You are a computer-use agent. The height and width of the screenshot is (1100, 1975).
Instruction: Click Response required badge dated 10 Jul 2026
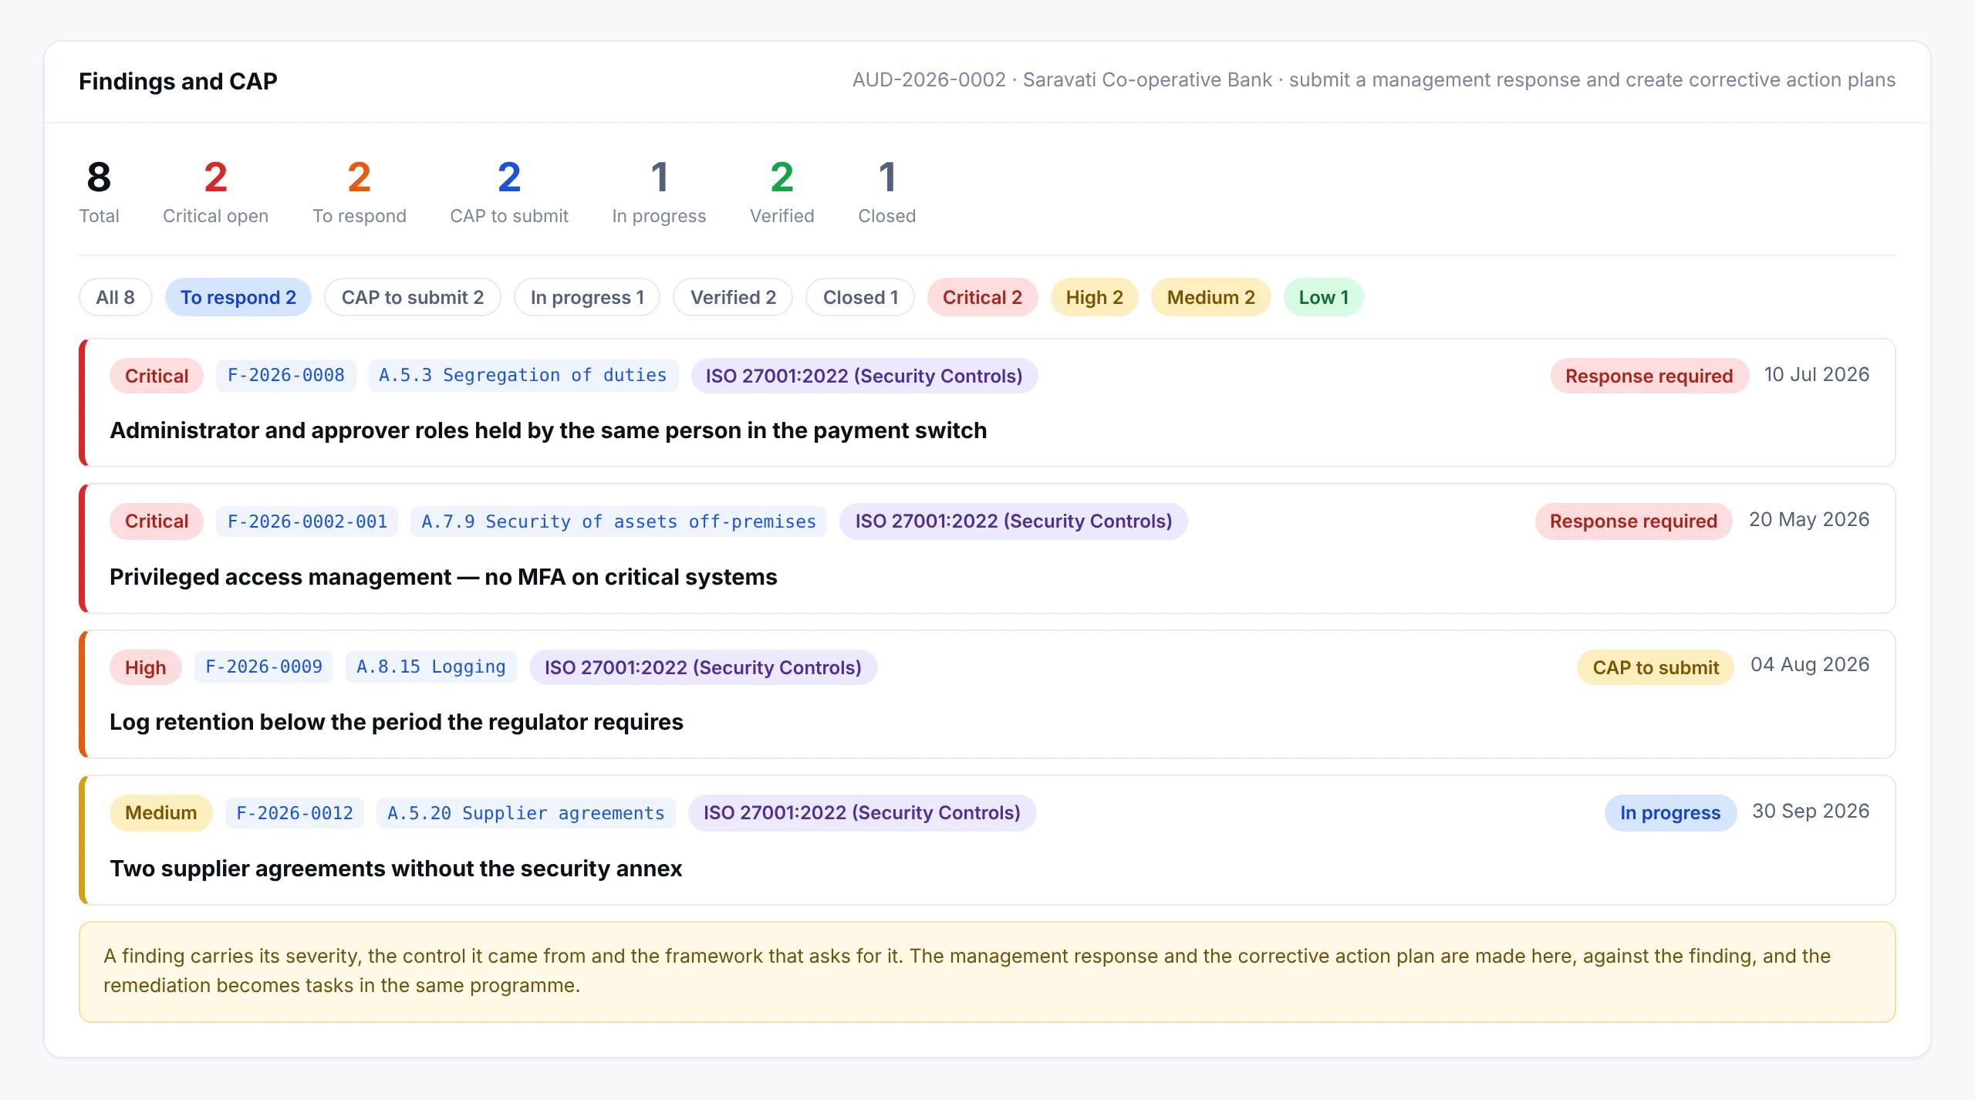[x=1649, y=376]
